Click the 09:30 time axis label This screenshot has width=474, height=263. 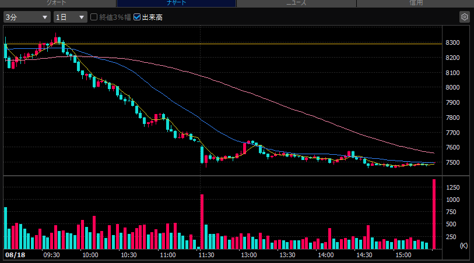pos(51,255)
